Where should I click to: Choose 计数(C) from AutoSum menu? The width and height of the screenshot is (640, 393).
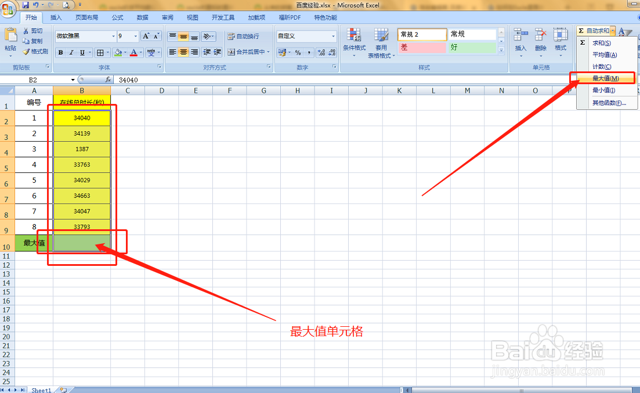pos(606,67)
